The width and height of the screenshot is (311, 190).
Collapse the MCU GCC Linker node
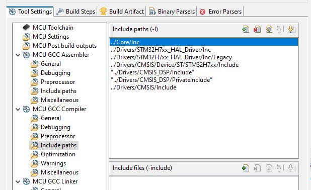point(18,181)
